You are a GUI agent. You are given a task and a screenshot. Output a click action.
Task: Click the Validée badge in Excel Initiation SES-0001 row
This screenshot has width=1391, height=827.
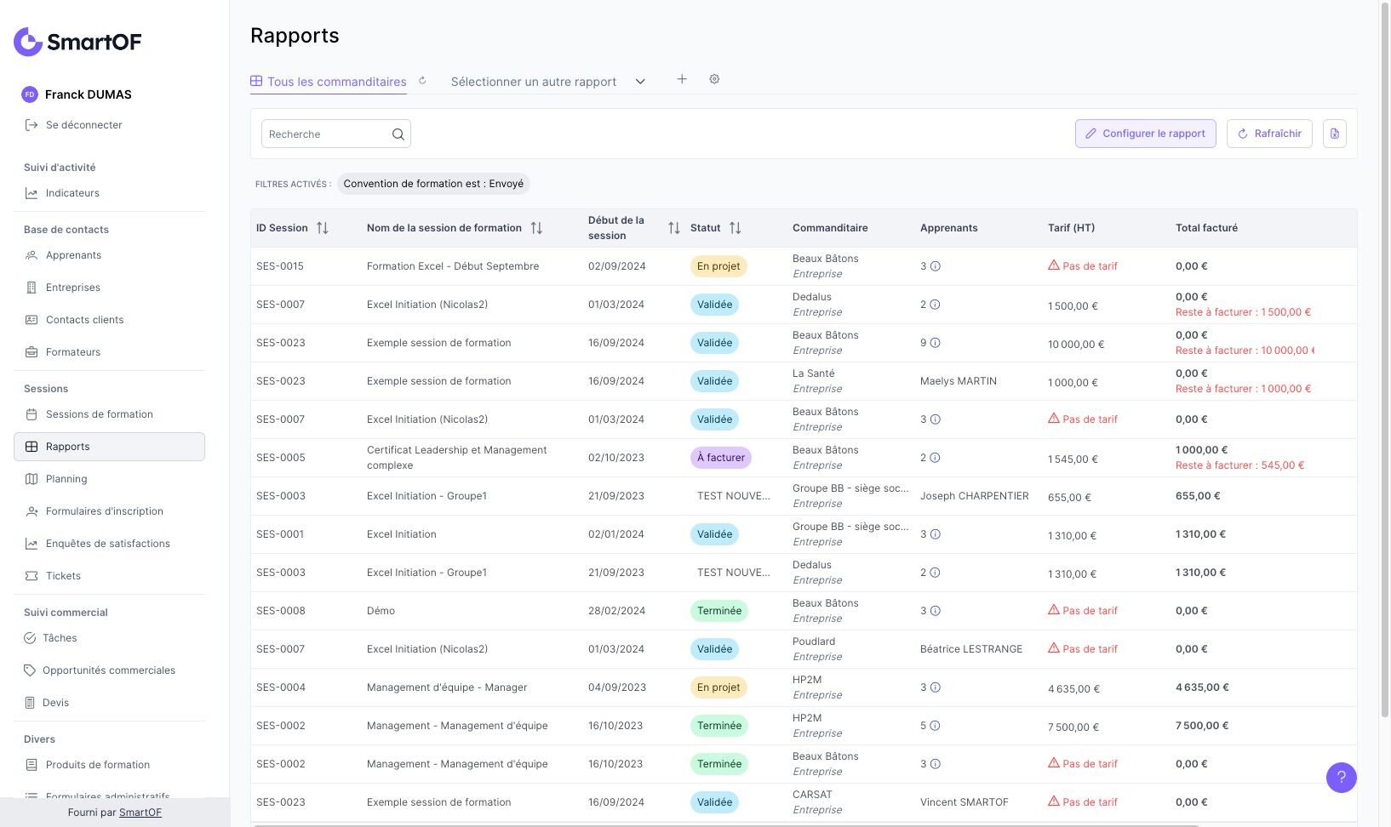click(x=714, y=534)
